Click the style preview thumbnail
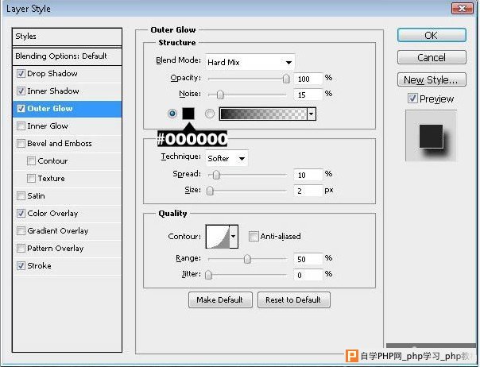 click(431, 136)
